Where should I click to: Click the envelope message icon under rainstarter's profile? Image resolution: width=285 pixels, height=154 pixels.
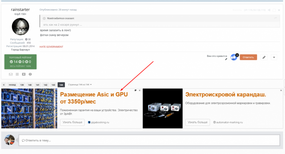point(11,74)
